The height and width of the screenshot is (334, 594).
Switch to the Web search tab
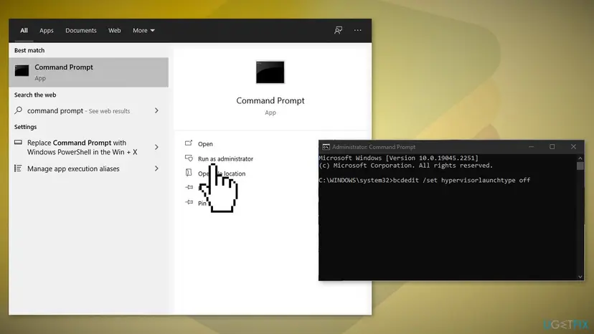click(114, 30)
